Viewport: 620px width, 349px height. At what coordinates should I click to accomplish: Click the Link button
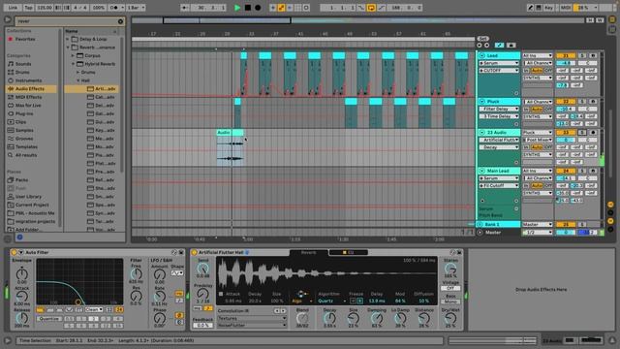tap(13, 8)
